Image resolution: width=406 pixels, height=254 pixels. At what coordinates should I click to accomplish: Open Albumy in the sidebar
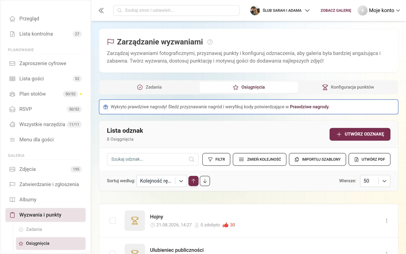[45, 200]
